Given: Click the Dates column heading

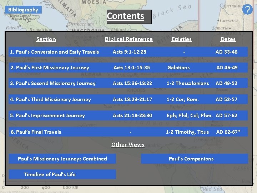Looking at the screenshot, I should (228, 39).
